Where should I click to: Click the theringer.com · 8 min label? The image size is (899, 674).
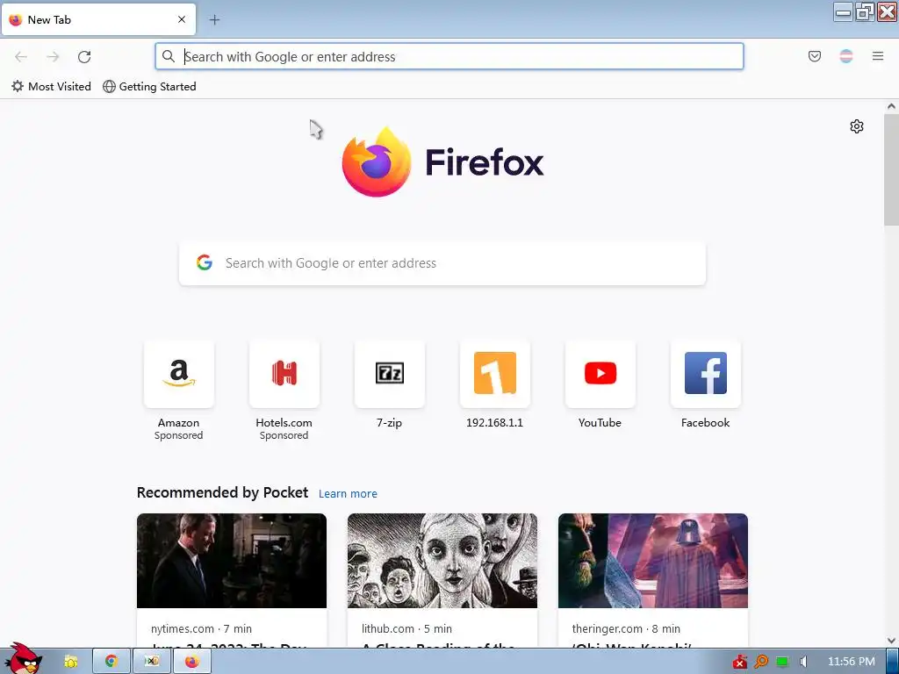(x=626, y=628)
